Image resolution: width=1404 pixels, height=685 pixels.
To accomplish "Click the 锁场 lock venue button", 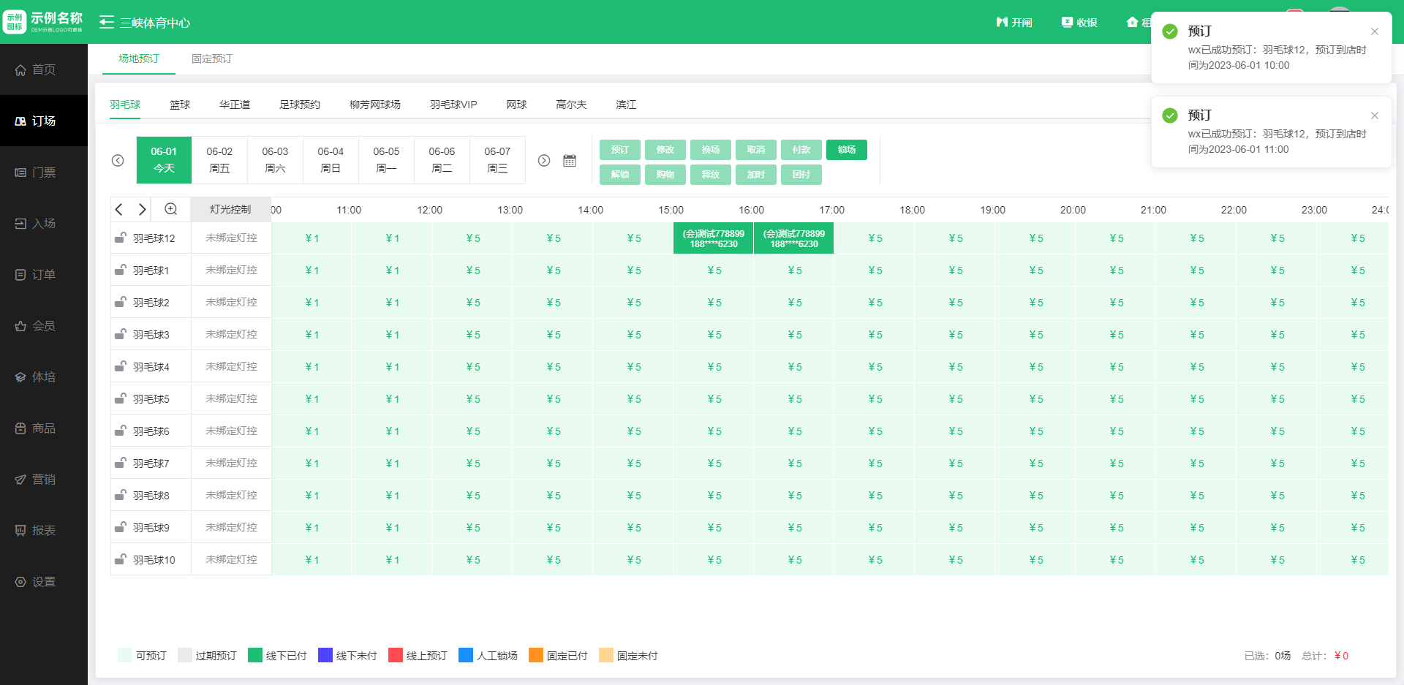I will pyautogui.click(x=847, y=150).
